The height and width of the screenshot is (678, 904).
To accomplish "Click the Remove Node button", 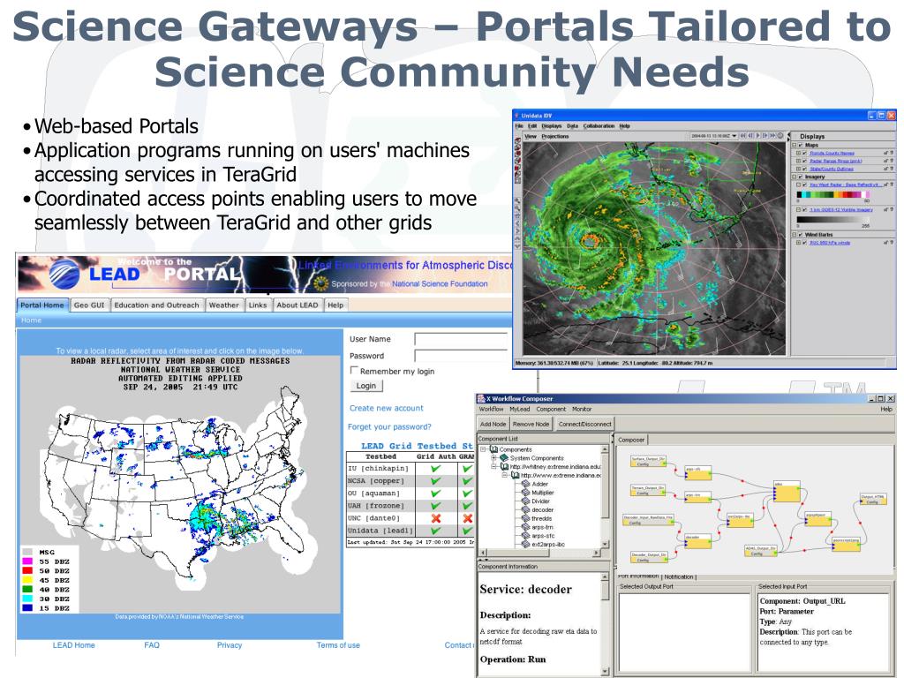I will pyautogui.click(x=531, y=424).
